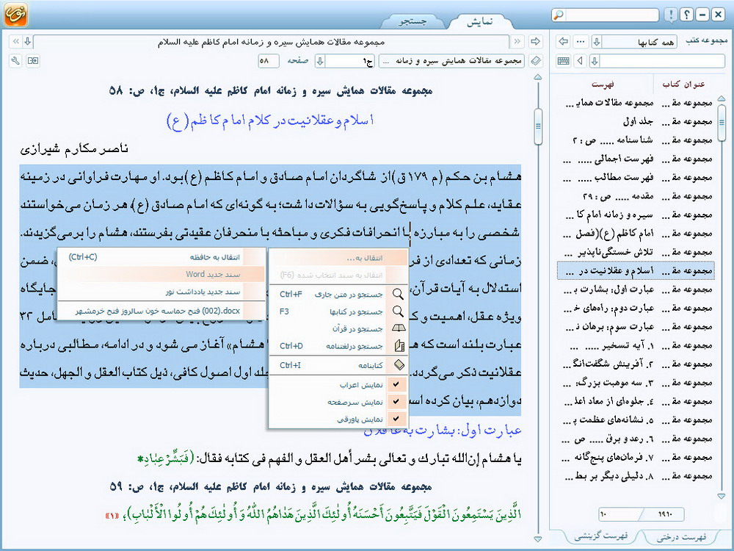The height and width of the screenshot is (551, 734).
Task: Toggle the 'نمایش سرصفحه' checkbox
Action: click(x=396, y=402)
